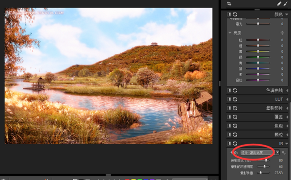Click the 颜色 panel title
Viewport: 291px width, 180px height.
point(278,14)
